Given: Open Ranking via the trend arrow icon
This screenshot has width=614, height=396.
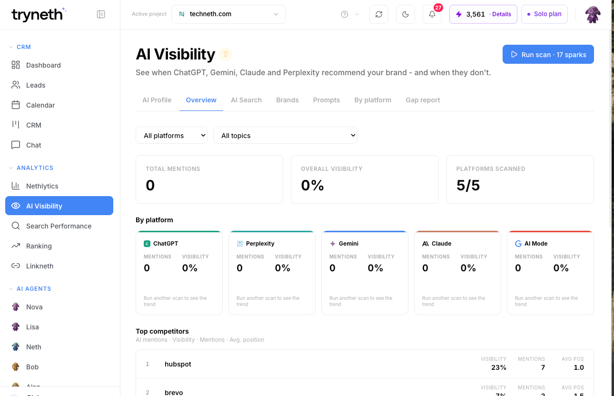Looking at the screenshot, I should click(x=16, y=246).
